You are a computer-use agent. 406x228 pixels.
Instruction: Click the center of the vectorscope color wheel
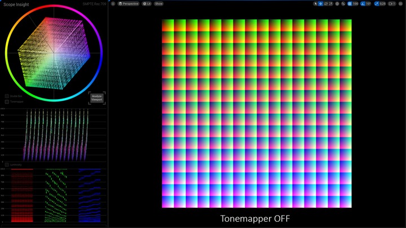[54, 53]
